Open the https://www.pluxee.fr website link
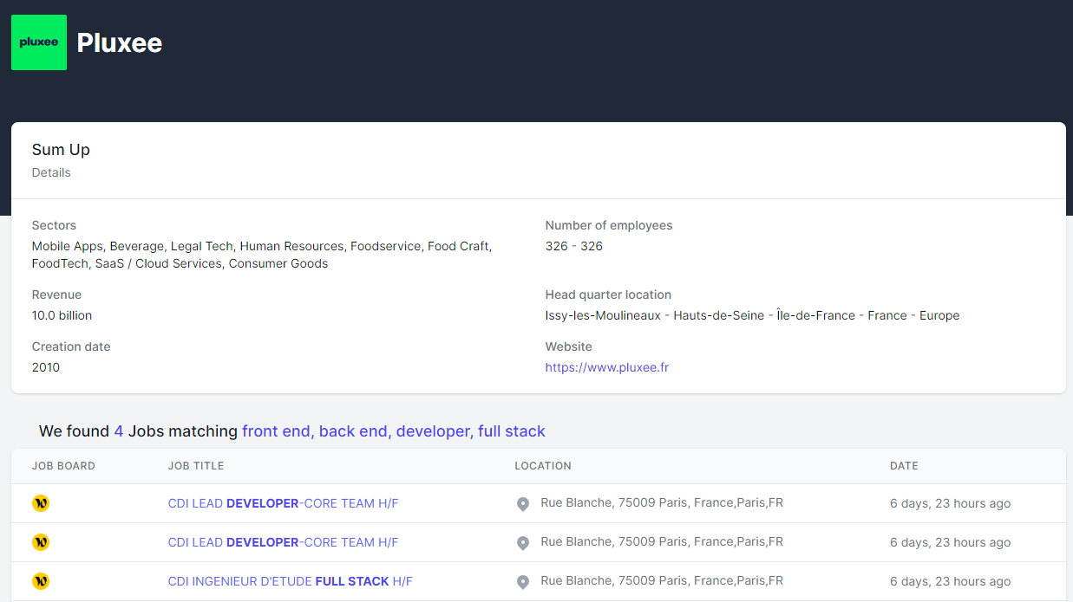Viewport: 1073px width, 602px height. point(607,367)
